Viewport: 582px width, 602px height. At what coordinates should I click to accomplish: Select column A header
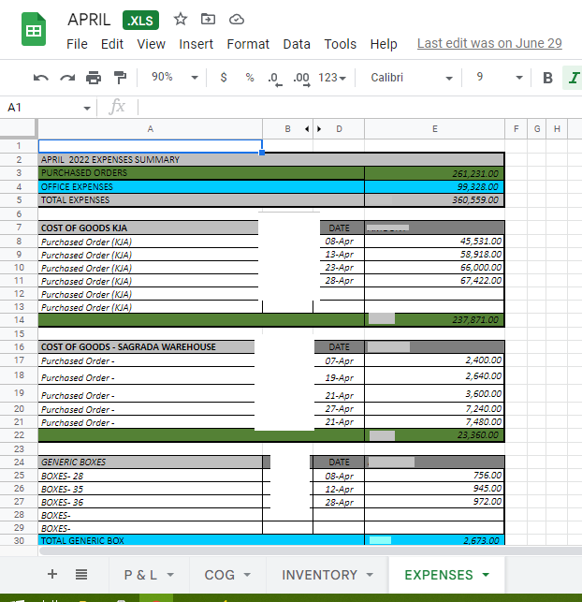[x=150, y=129]
